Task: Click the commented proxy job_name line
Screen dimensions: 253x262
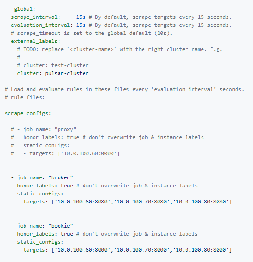Action: point(43,129)
